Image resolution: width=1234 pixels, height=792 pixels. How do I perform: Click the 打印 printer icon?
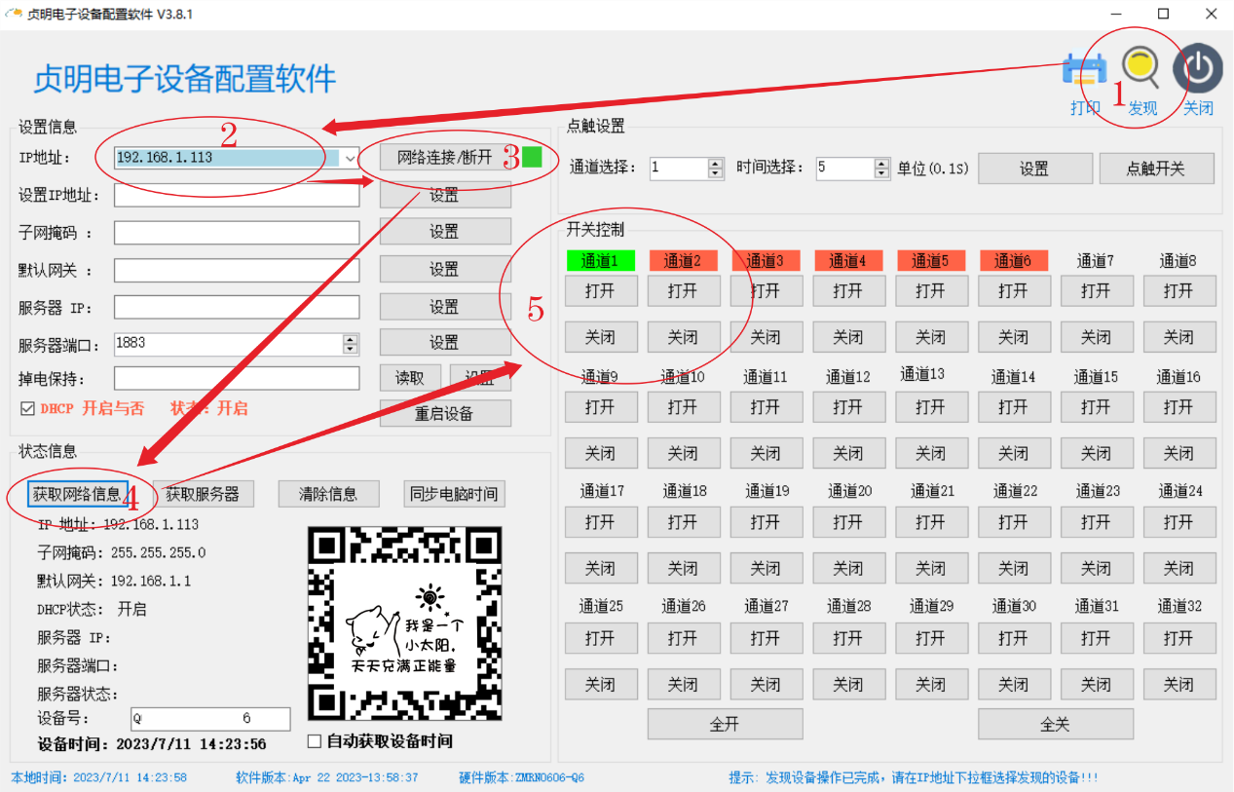[1084, 70]
